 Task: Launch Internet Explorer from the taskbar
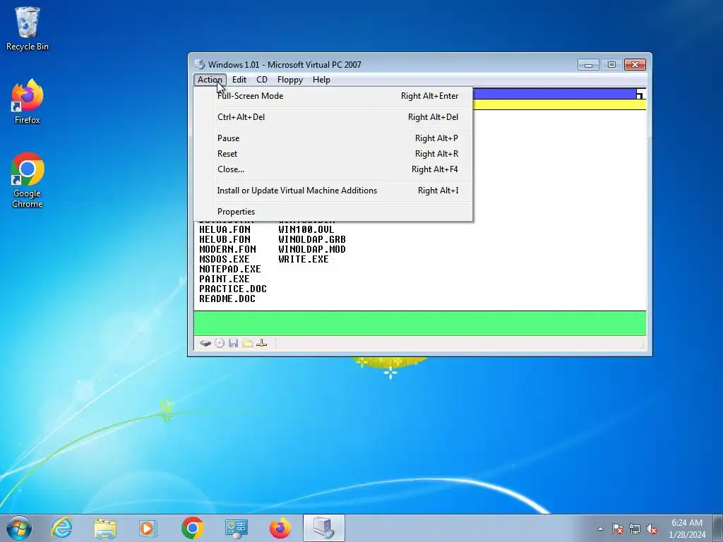coord(62,528)
